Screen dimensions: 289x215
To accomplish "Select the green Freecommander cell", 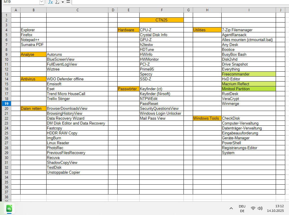I will point(249,74).
